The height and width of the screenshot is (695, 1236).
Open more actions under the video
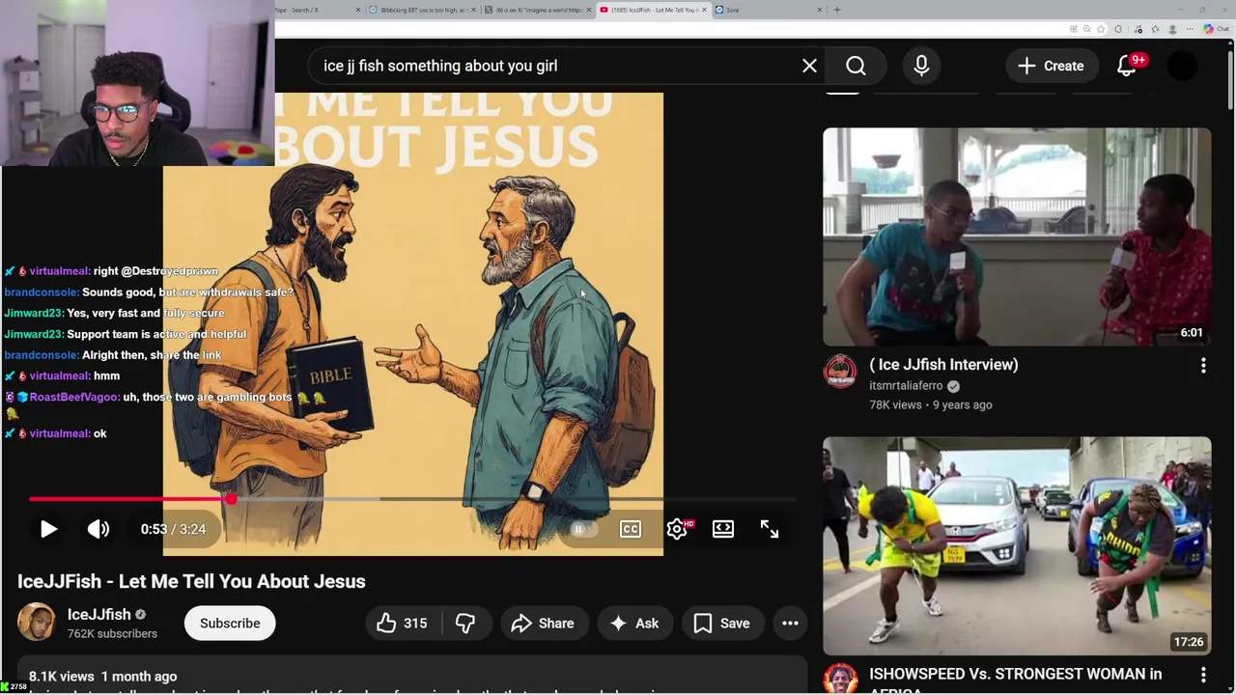[x=790, y=624]
